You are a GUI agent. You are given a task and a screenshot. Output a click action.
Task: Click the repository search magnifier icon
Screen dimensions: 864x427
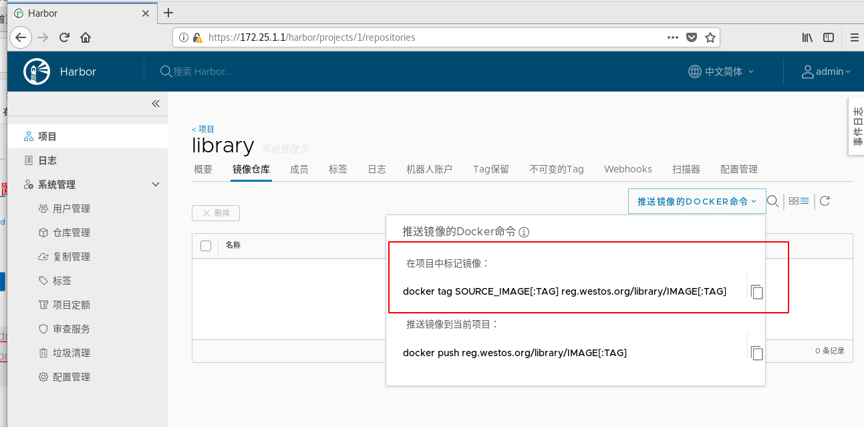pos(772,200)
